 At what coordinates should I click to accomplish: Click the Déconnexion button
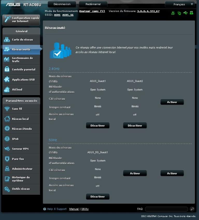62,4
